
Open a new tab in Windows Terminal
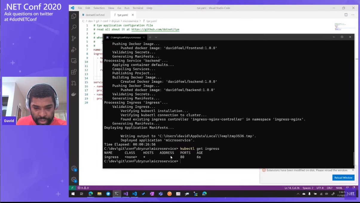click(150, 37)
